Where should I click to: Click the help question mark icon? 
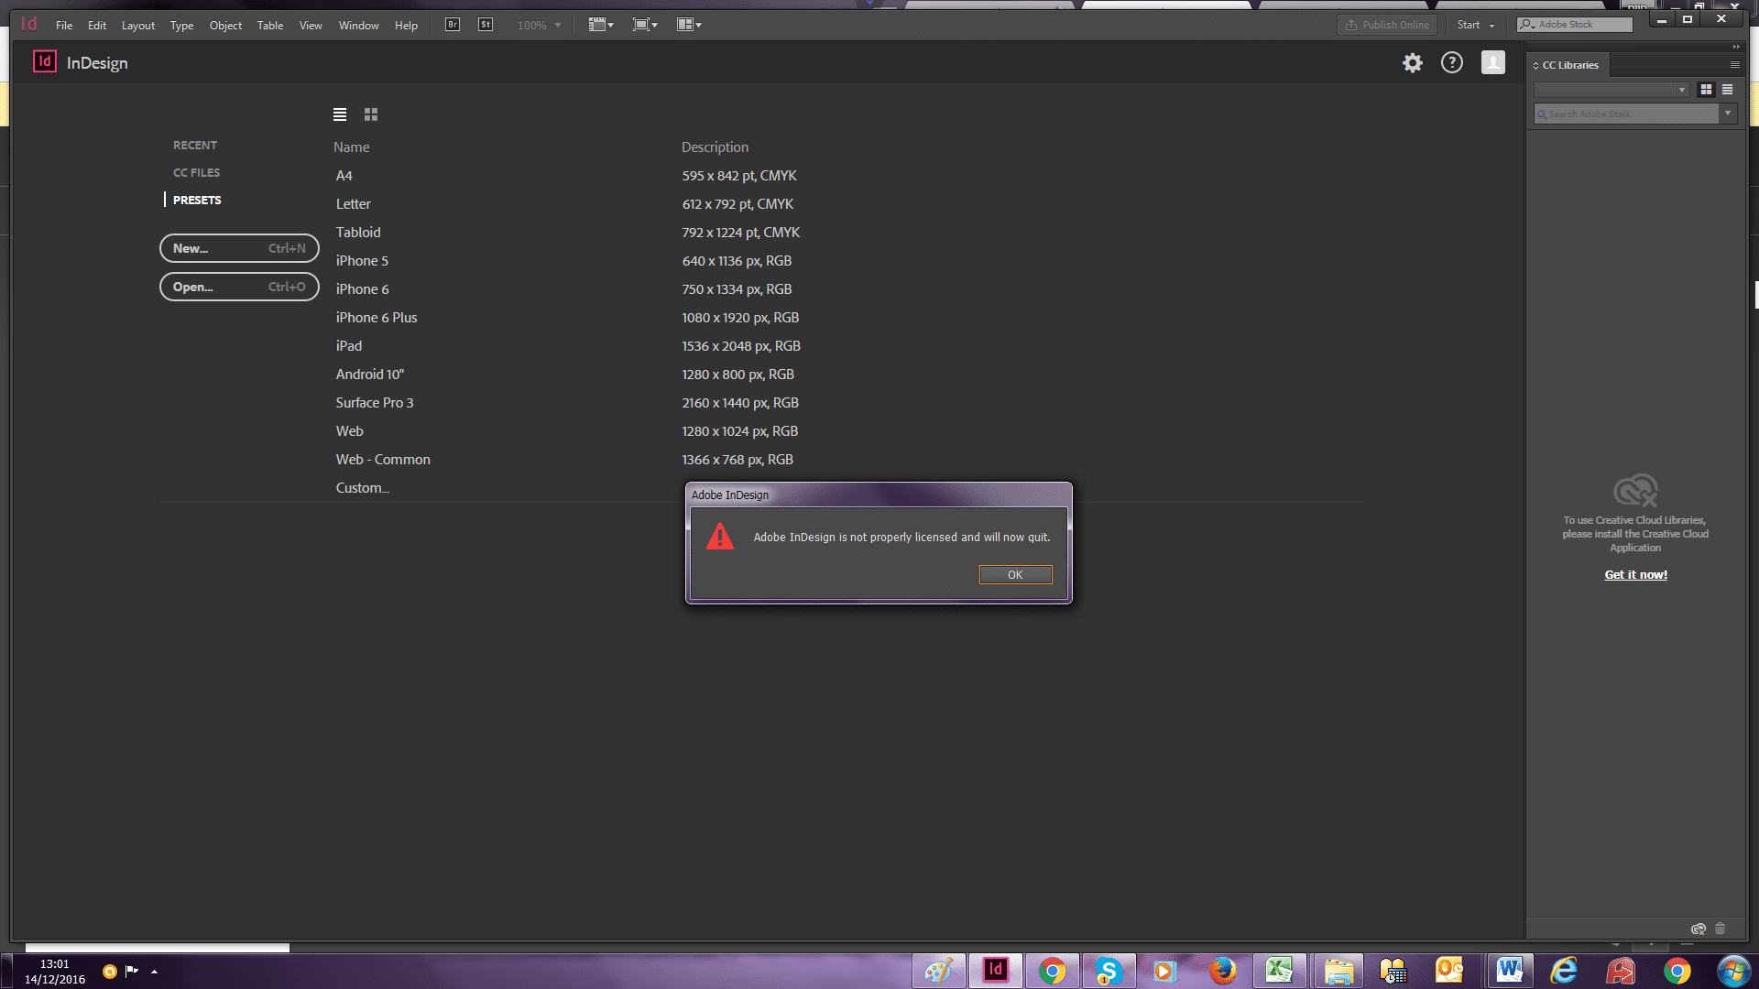(1452, 63)
